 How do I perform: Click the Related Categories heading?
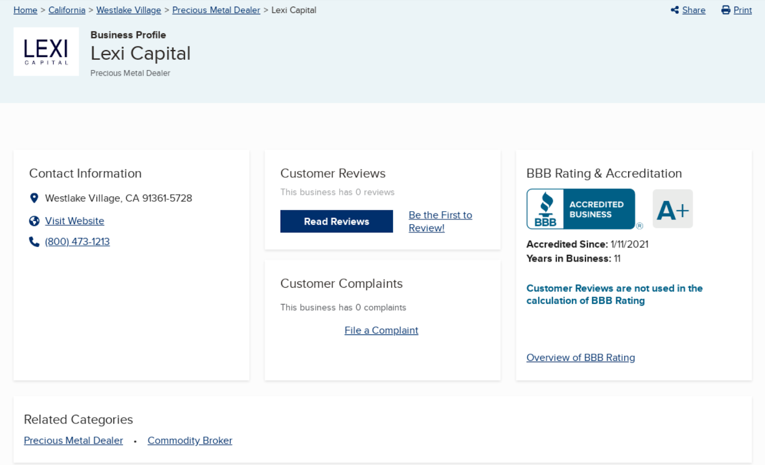[78, 420]
